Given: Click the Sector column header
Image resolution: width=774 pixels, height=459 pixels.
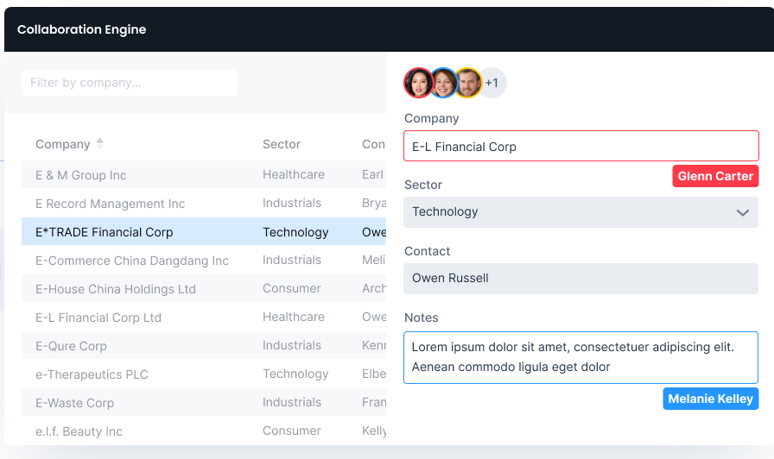Looking at the screenshot, I should 282,144.
